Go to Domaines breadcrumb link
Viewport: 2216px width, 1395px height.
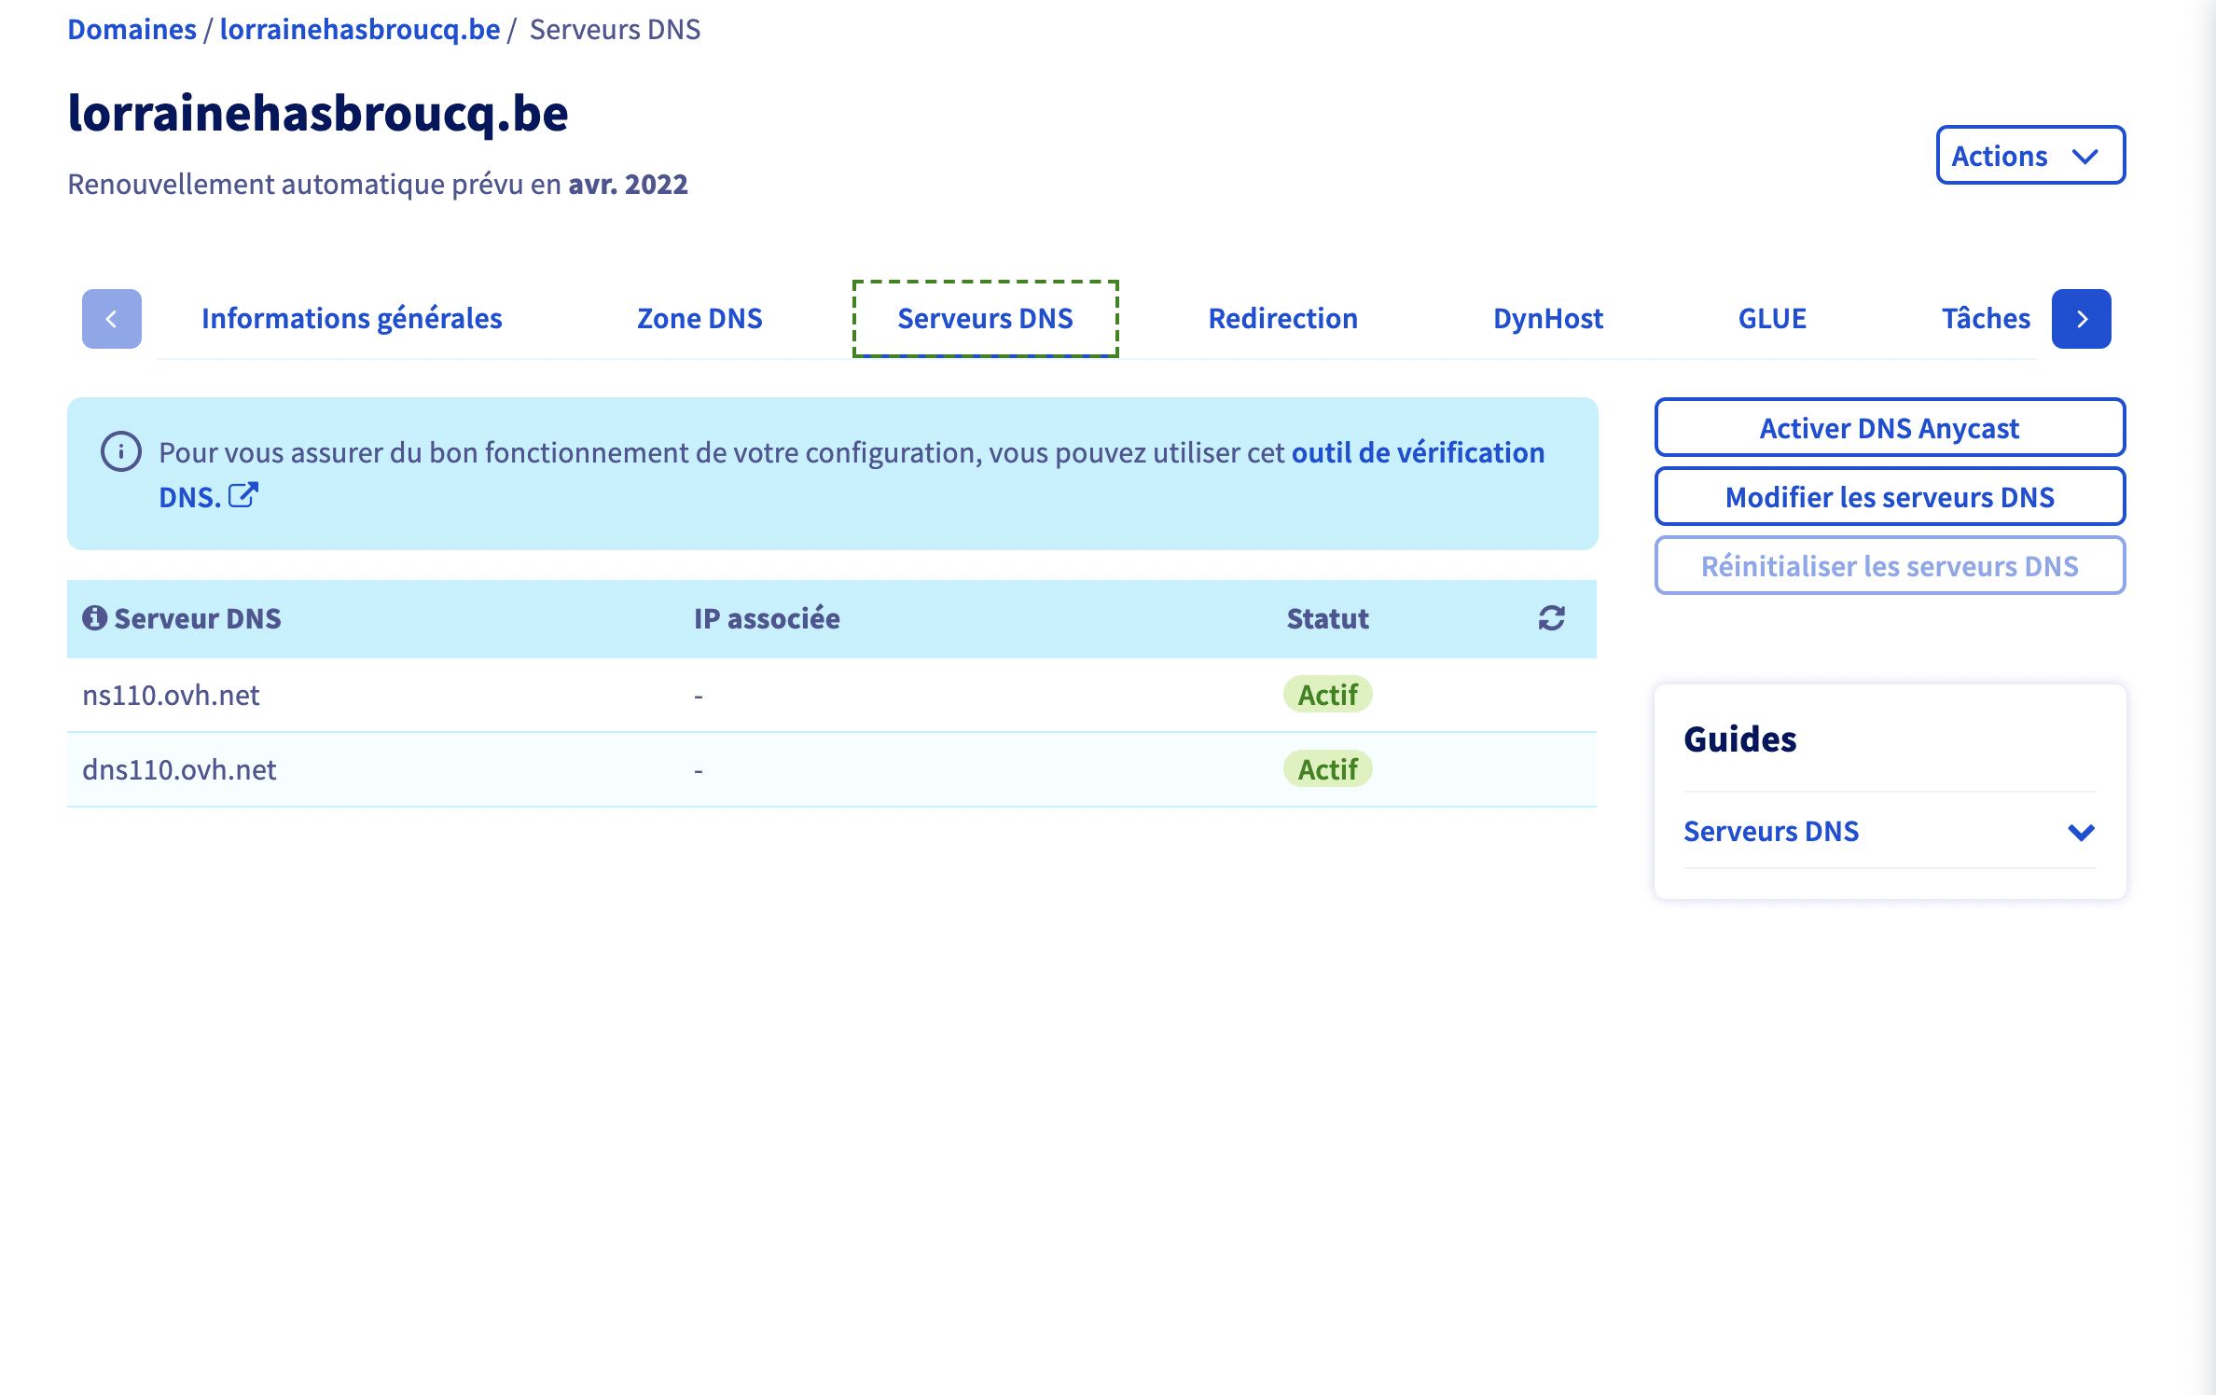point(132,30)
